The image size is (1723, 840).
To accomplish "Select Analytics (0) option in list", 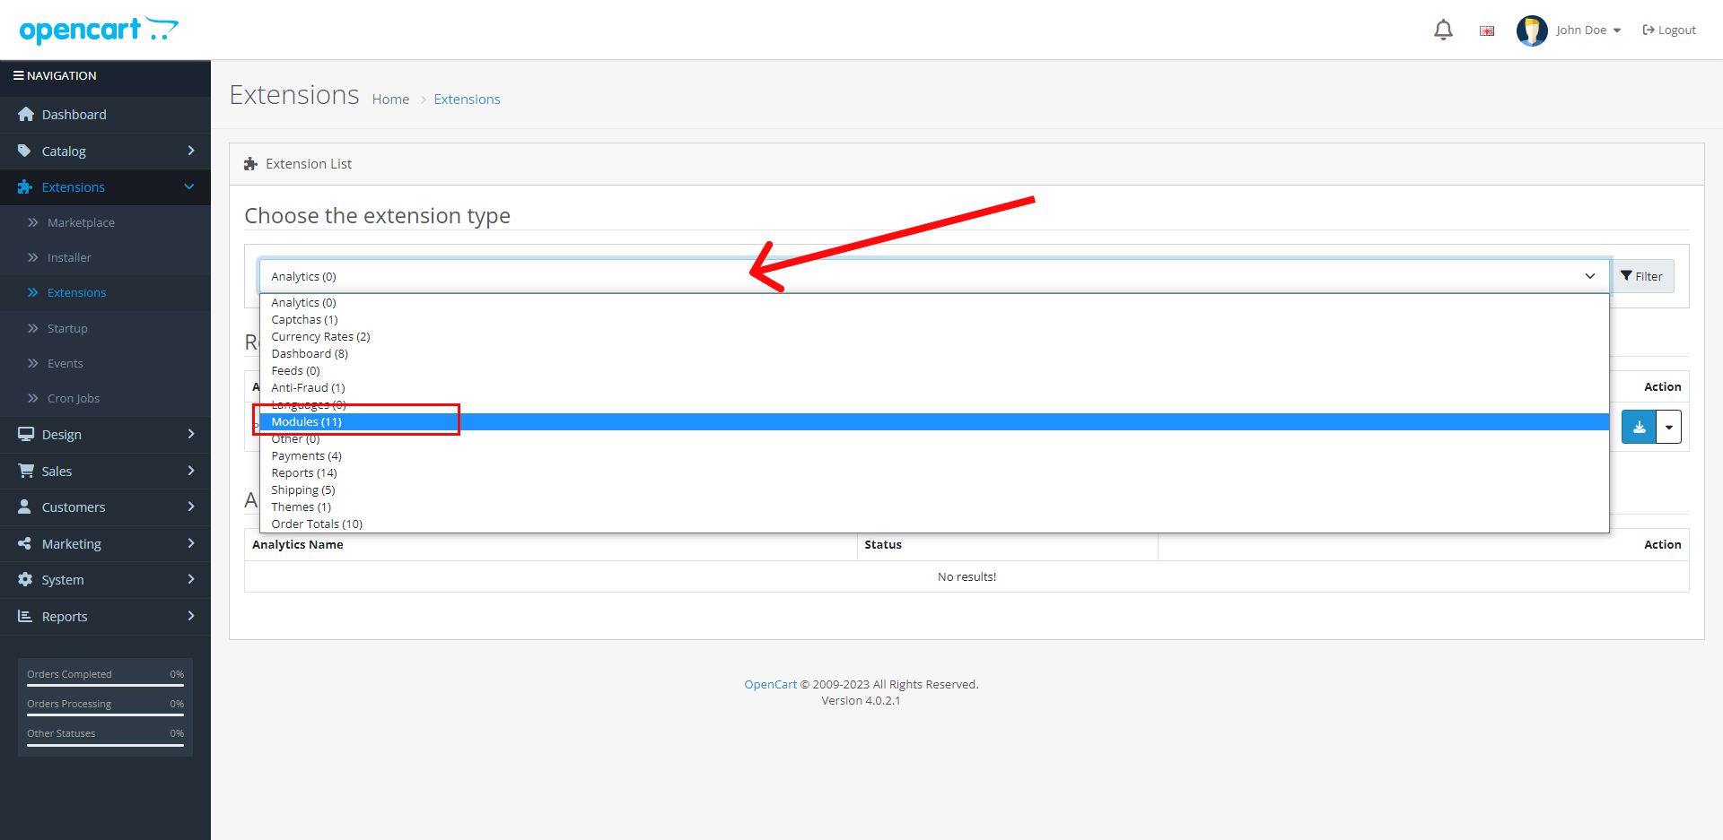I will tap(934, 302).
